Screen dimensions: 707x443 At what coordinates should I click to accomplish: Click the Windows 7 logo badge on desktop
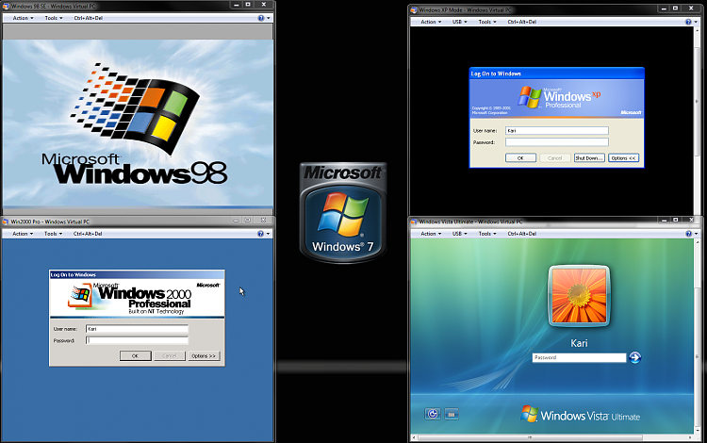pyautogui.click(x=343, y=212)
